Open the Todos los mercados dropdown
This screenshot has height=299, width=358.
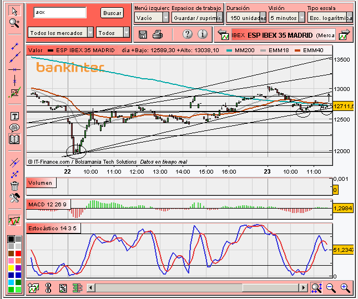60,33
